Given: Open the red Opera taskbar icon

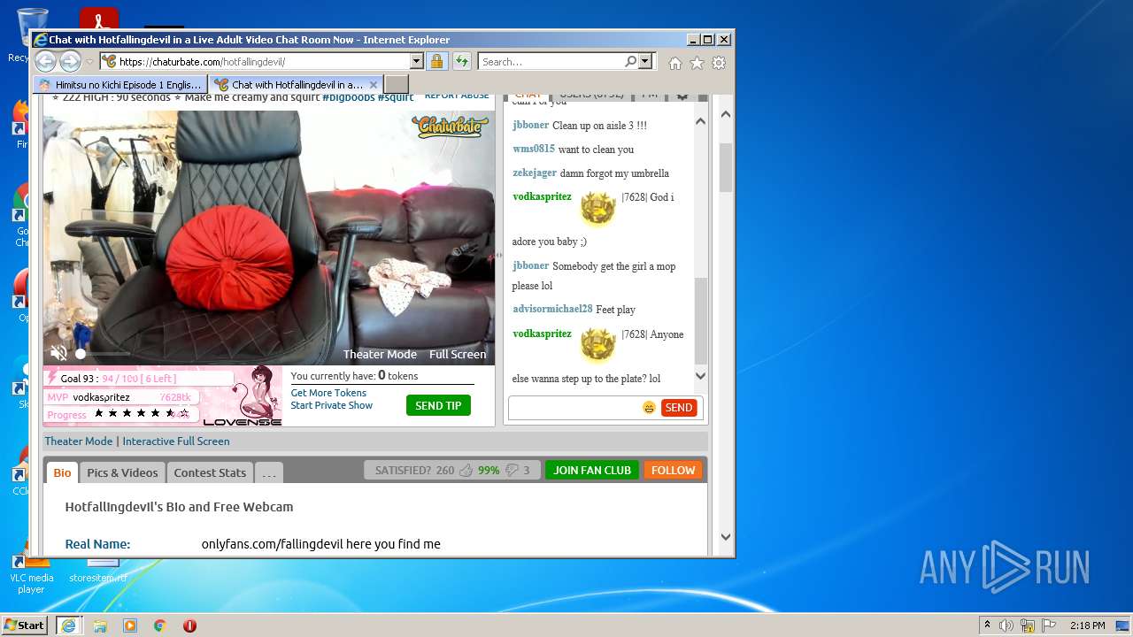Looking at the screenshot, I should (189, 625).
